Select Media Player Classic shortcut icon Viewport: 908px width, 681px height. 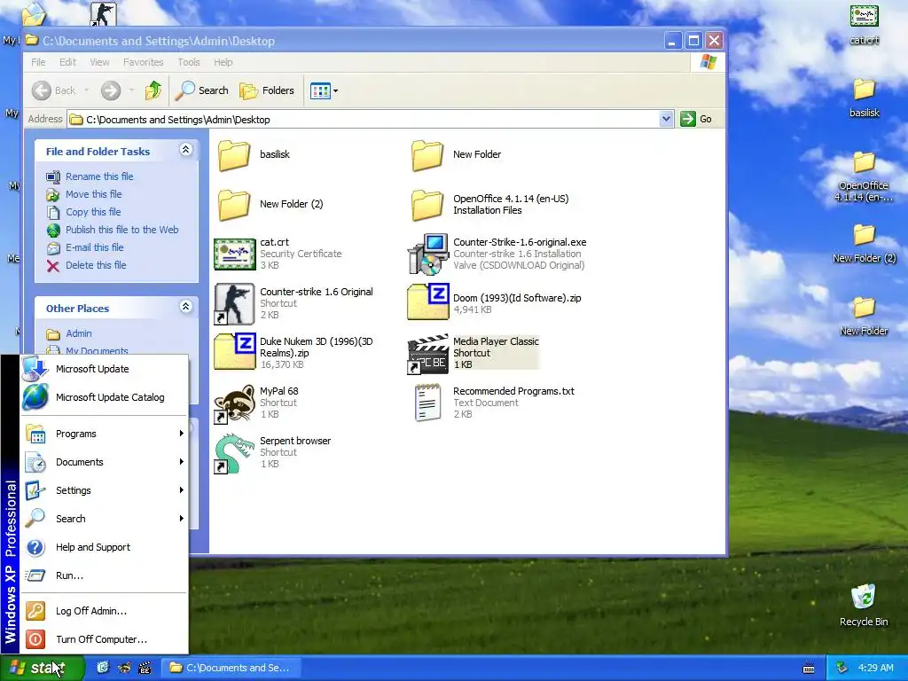coord(428,353)
